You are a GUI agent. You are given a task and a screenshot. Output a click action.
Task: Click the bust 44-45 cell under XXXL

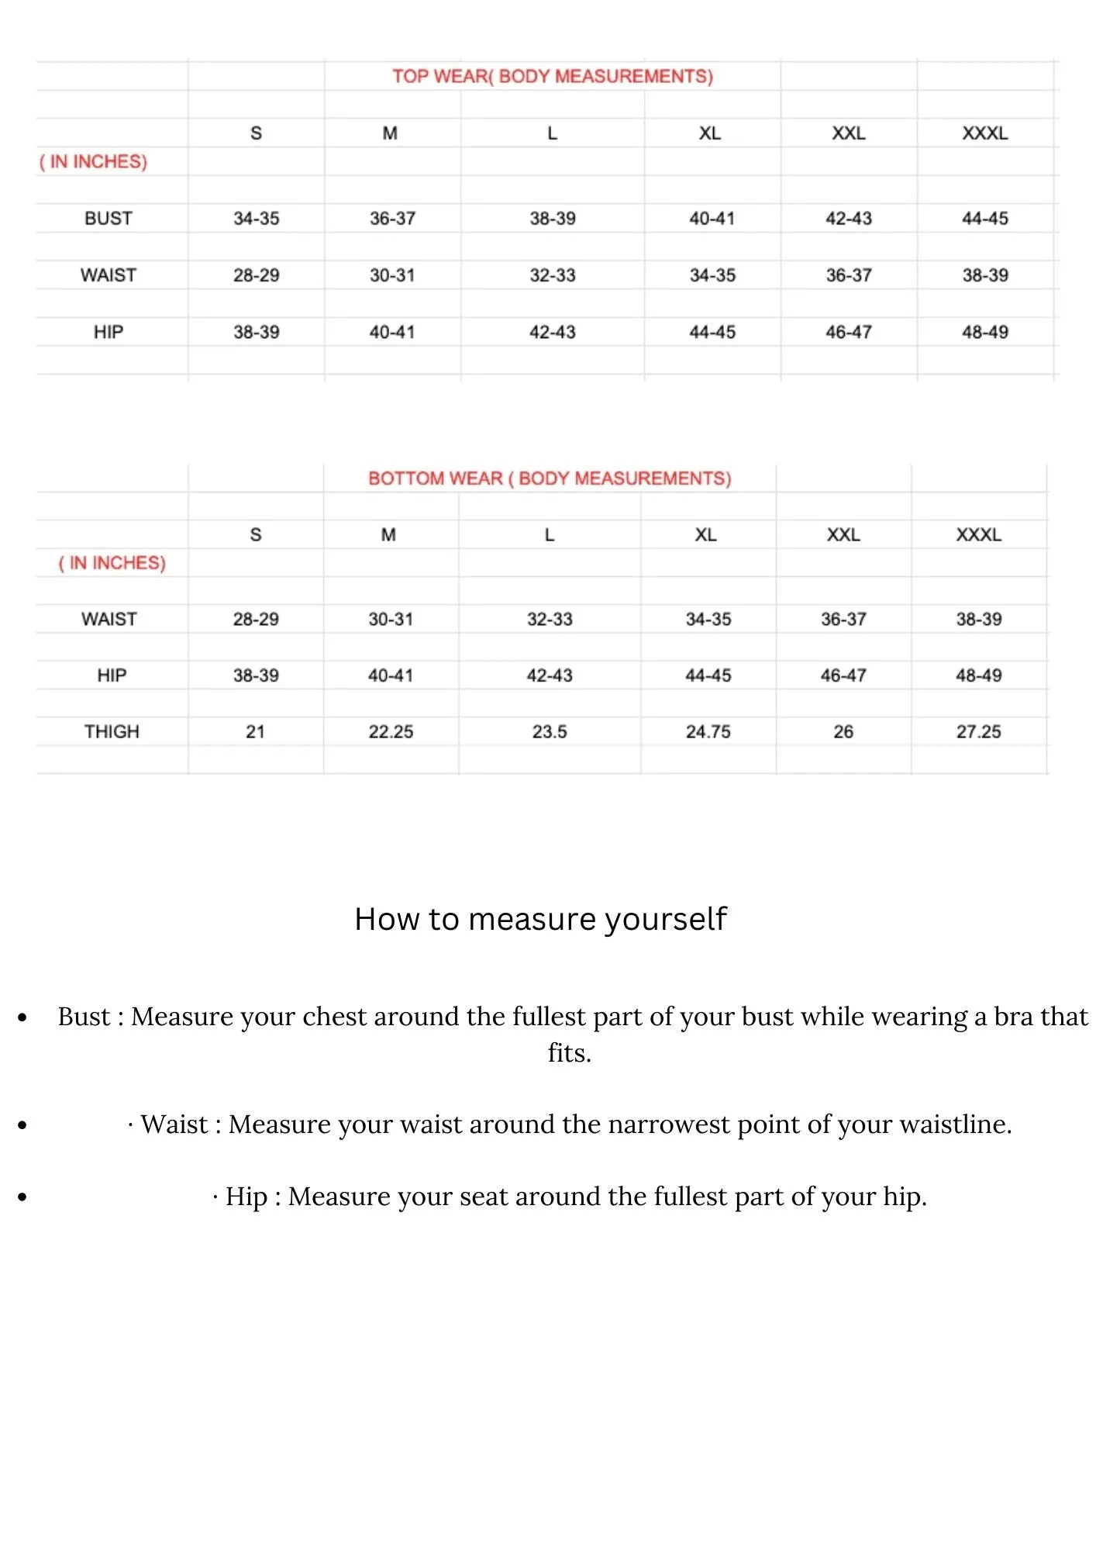985,218
